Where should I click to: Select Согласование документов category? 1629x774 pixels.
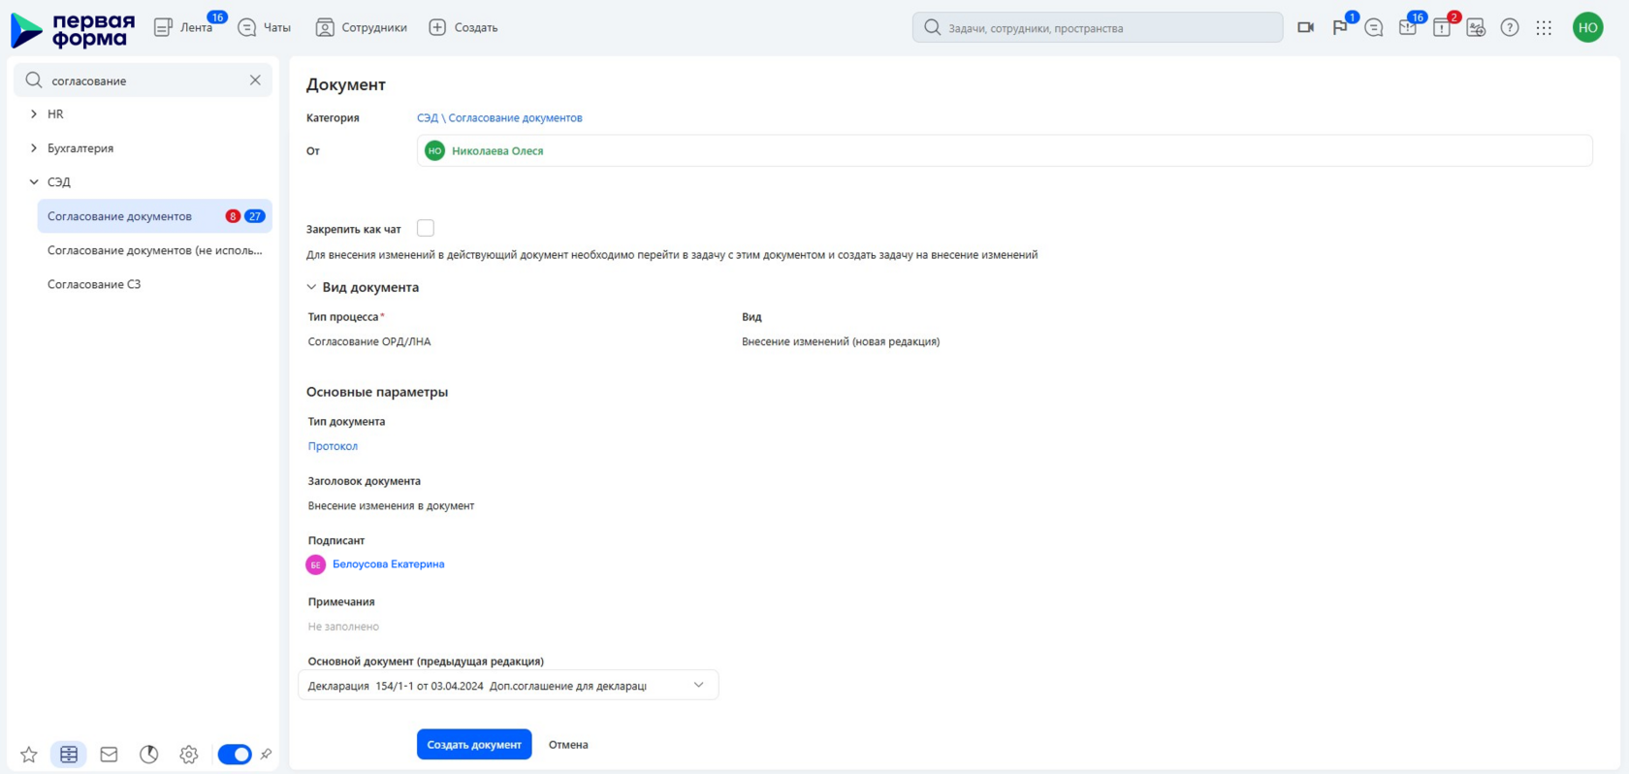tap(155, 216)
